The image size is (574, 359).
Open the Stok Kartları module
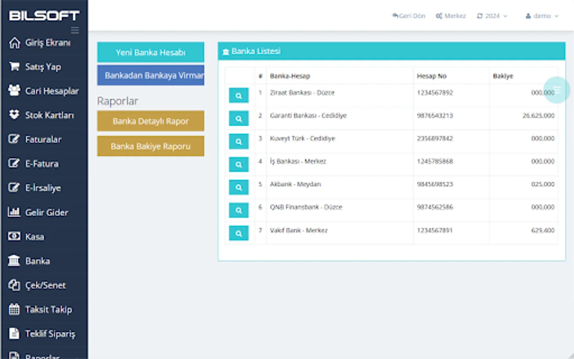point(50,115)
